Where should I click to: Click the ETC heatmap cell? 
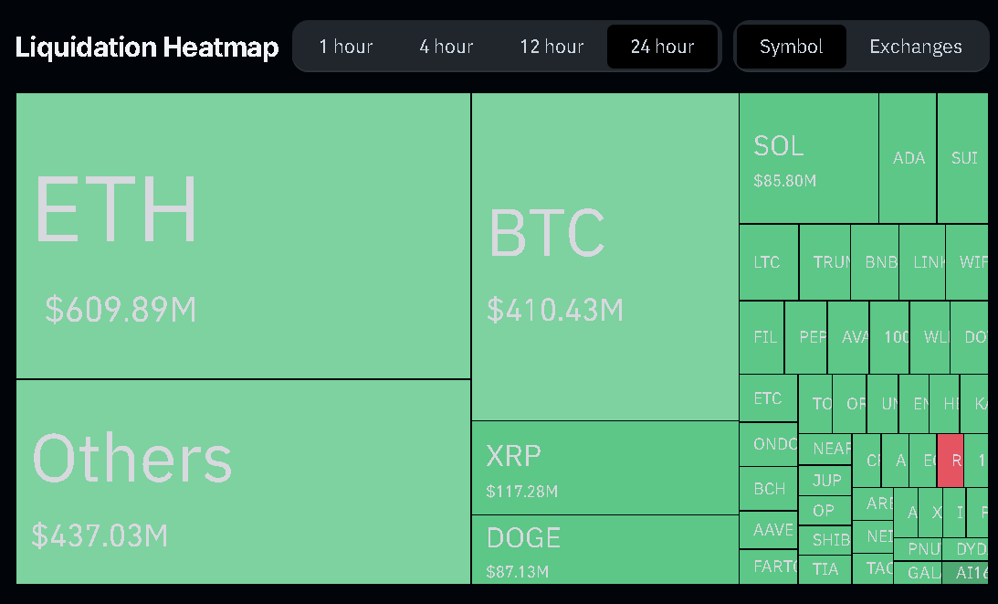[x=768, y=398]
